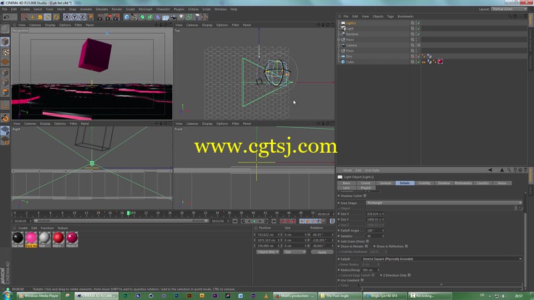
Task: Click the attribute manager search icon
Action: coord(509,170)
